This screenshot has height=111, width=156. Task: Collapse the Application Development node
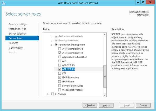pos(51,45)
